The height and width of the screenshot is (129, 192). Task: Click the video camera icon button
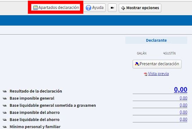(112, 8)
